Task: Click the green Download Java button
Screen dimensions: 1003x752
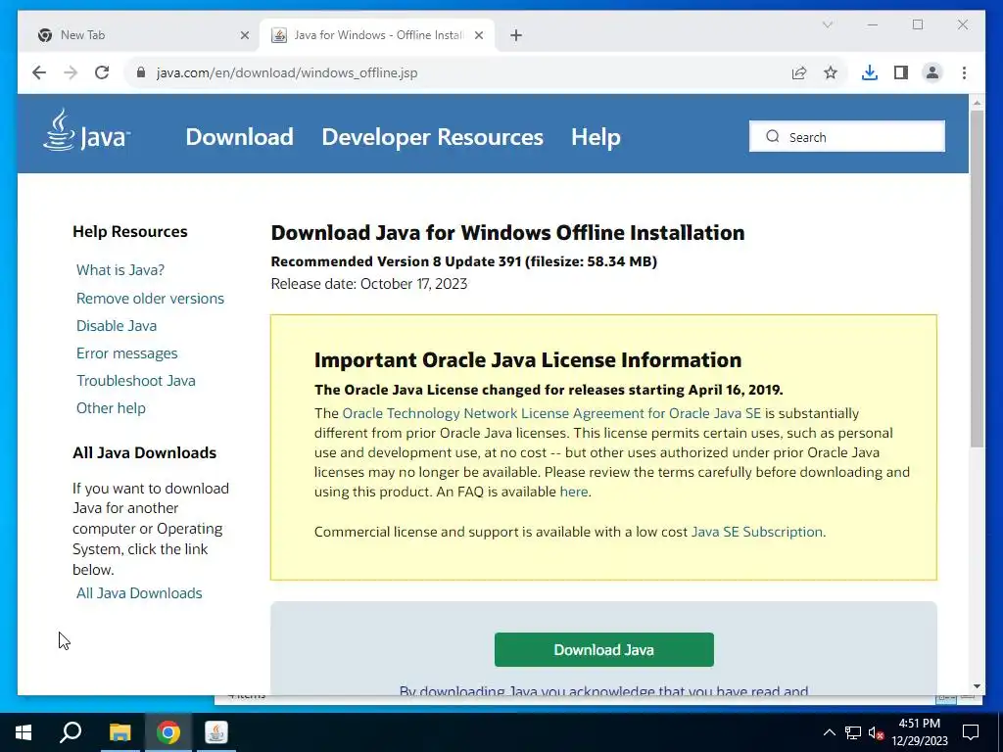Action: coord(603,650)
